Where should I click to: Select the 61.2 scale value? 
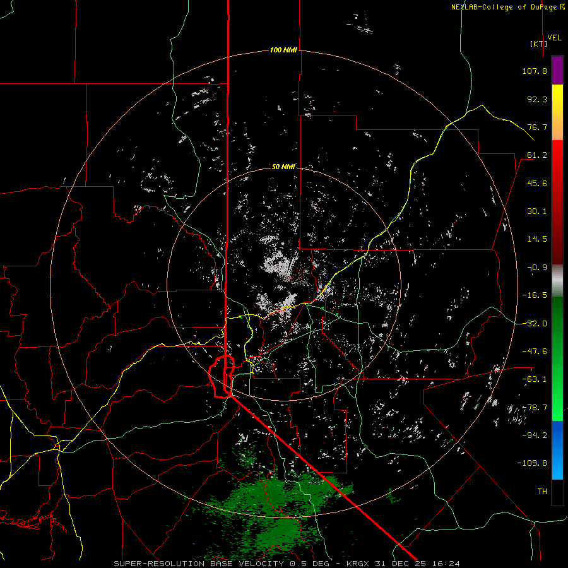(x=537, y=155)
